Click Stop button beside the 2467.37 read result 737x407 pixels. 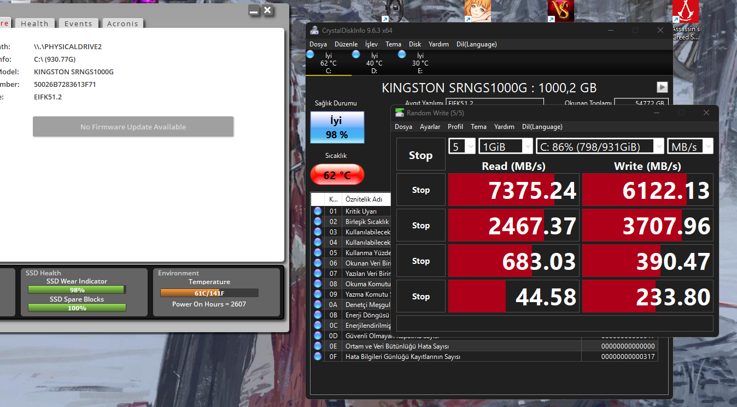[421, 226]
